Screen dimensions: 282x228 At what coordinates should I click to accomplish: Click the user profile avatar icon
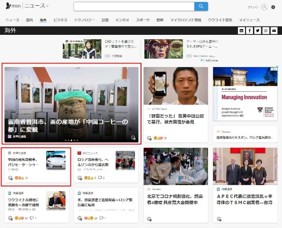pyautogui.click(x=264, y=7)
